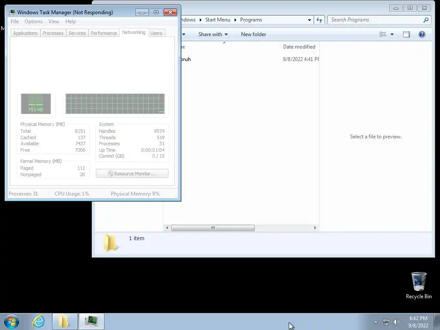The image size is (440, 330).
Task: Open the Options menu in Task Manager
Action: [34, 21]
